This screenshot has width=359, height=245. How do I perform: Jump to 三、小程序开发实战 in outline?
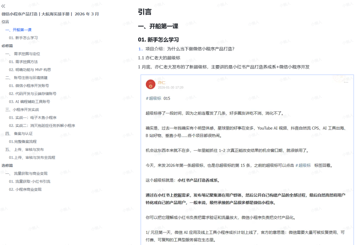coord(22,110)
